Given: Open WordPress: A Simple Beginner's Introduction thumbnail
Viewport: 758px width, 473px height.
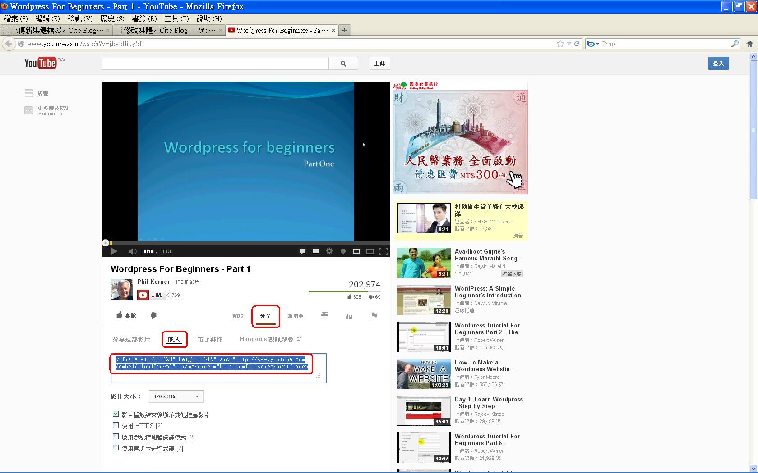Looking at the screenshot, I should pos(424,300).
